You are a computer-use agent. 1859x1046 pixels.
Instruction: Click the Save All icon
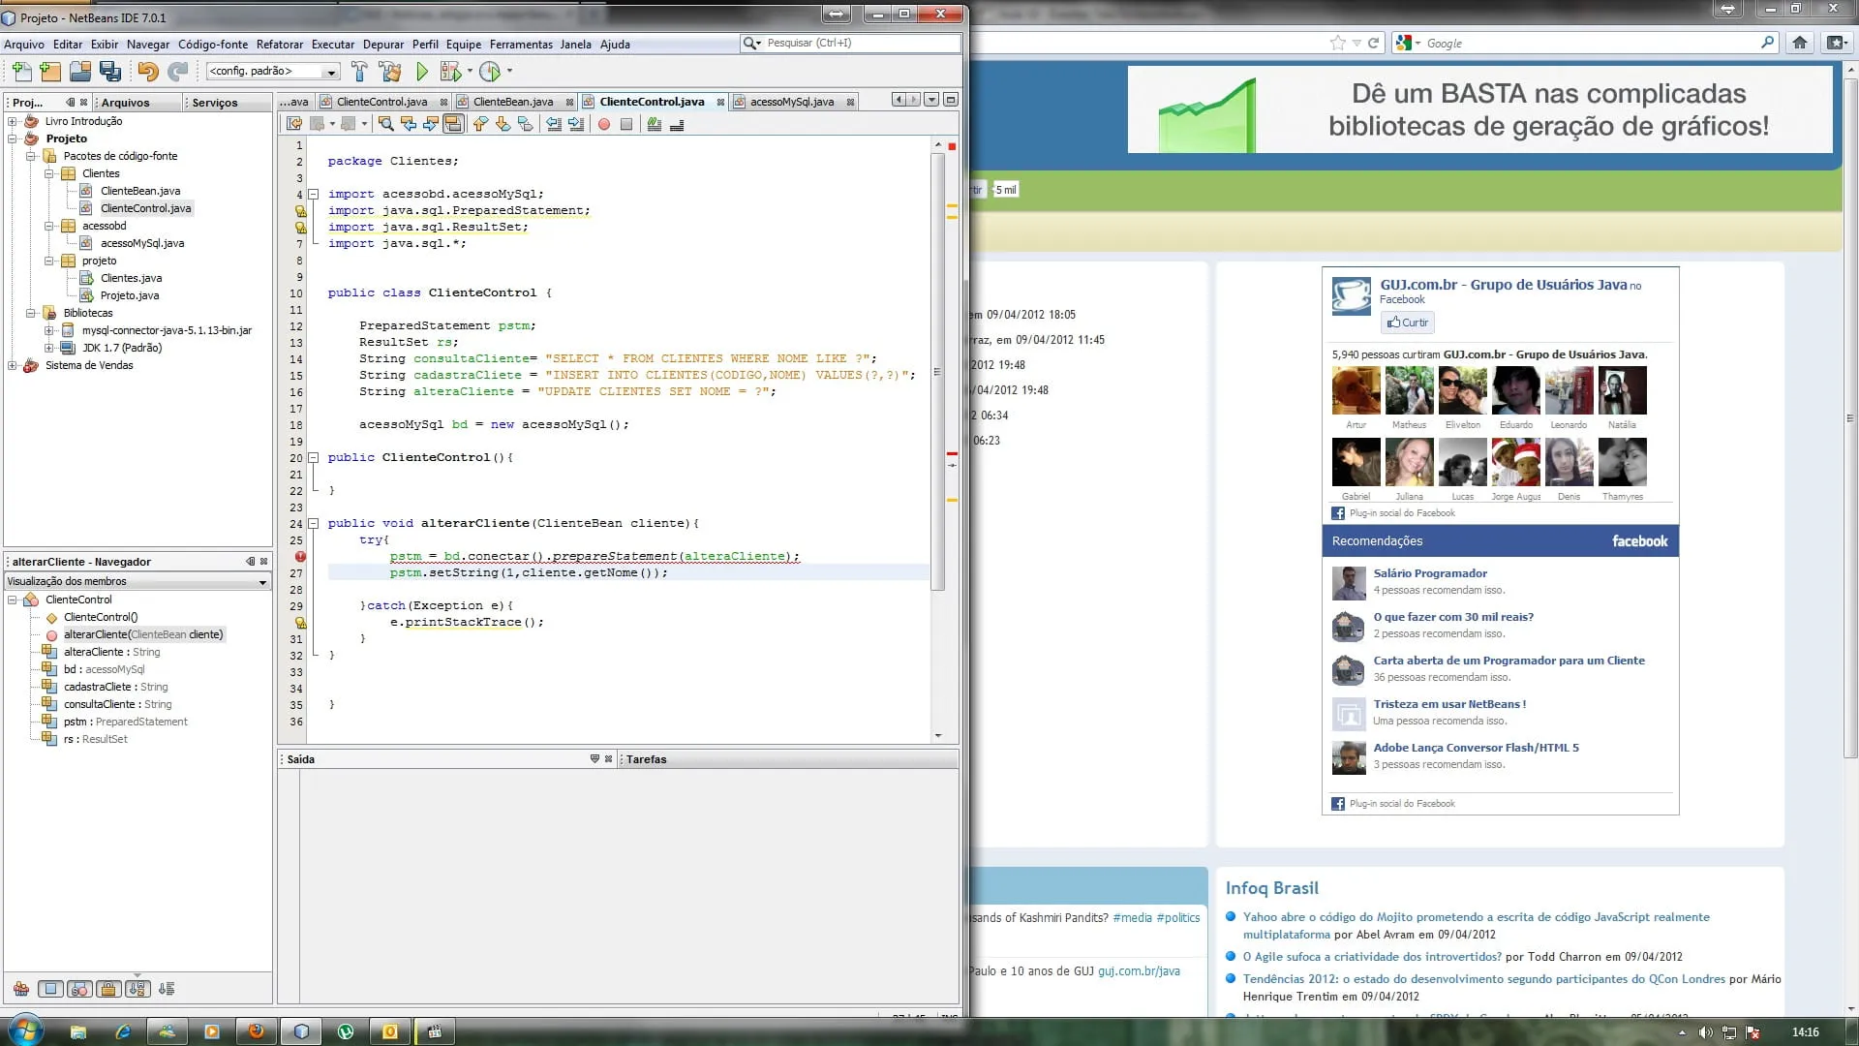coord(110,71)
